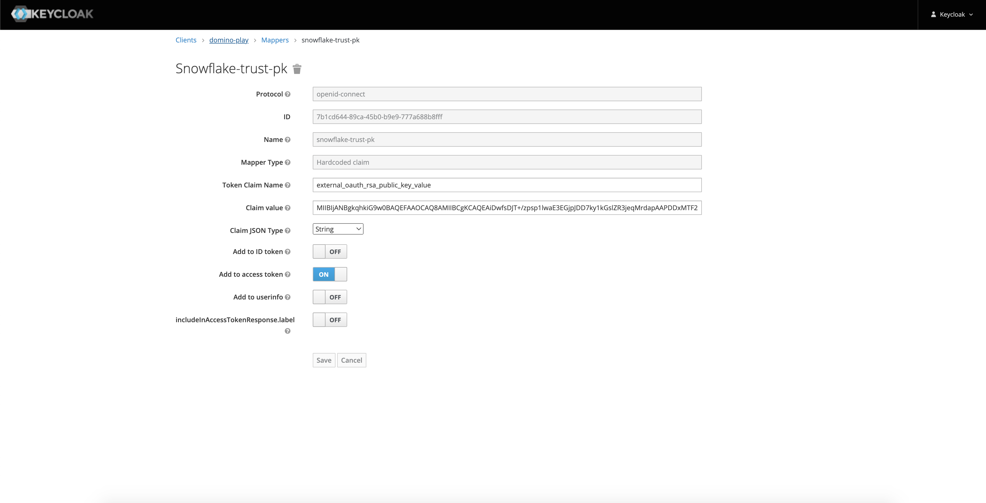Click the Snowflake-trust-pk page heading
Image resolution: width=986 pixels, height=503 pixels.
click(x=231, y=69)
